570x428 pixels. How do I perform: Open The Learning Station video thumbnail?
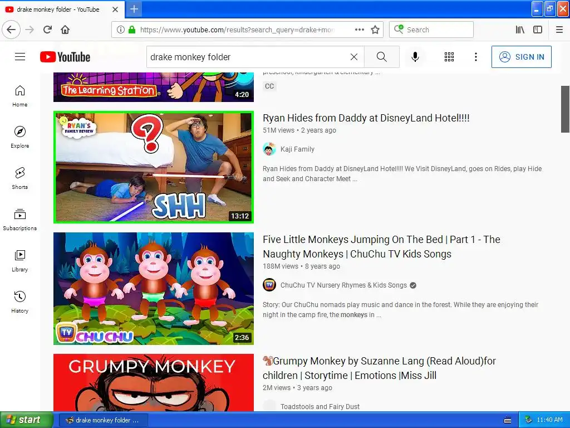point(154,87)
